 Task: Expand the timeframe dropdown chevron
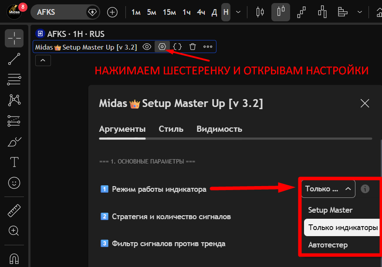[x=238, y=12]
